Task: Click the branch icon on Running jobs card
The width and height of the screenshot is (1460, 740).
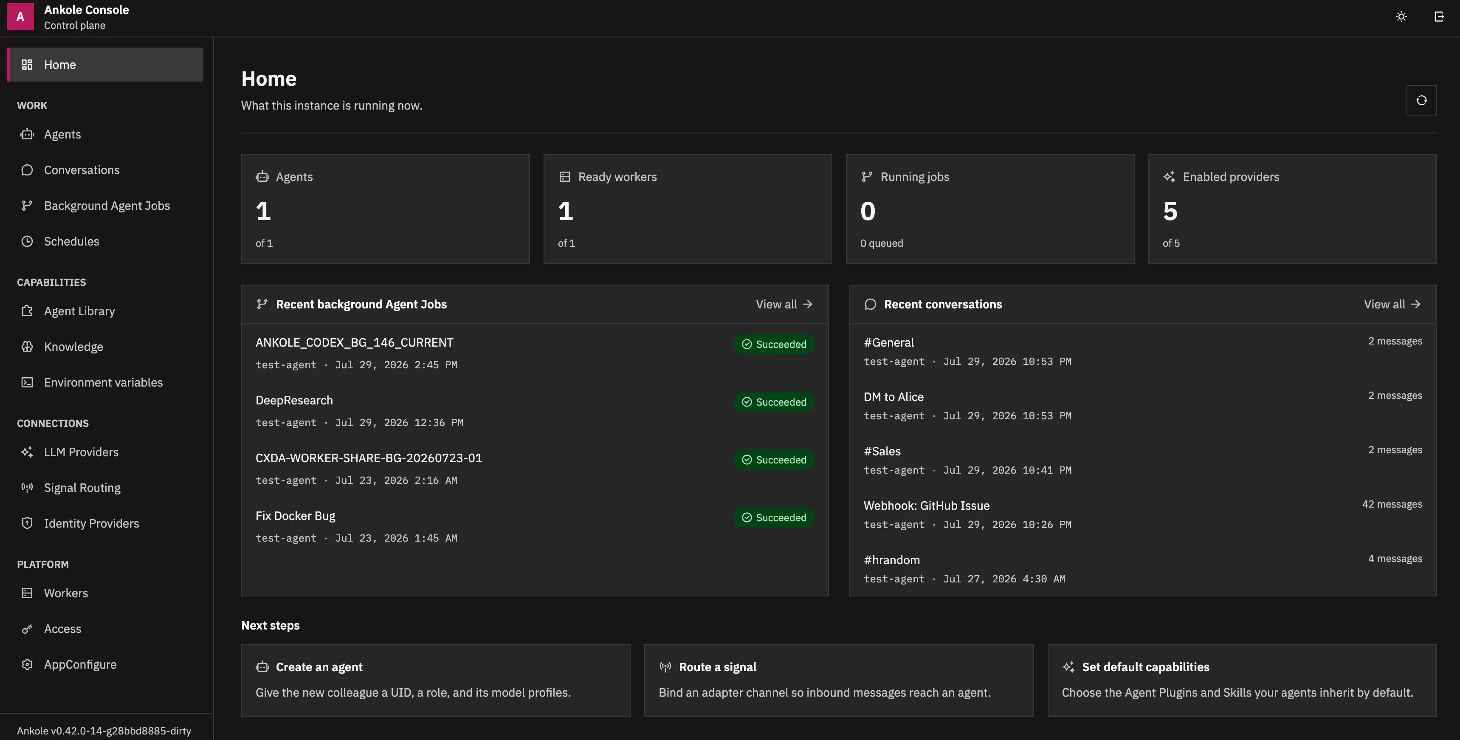Action: (x=867, y=177)
